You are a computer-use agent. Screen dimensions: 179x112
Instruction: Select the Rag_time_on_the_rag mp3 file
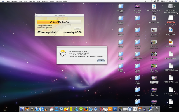tap(154, 6)
